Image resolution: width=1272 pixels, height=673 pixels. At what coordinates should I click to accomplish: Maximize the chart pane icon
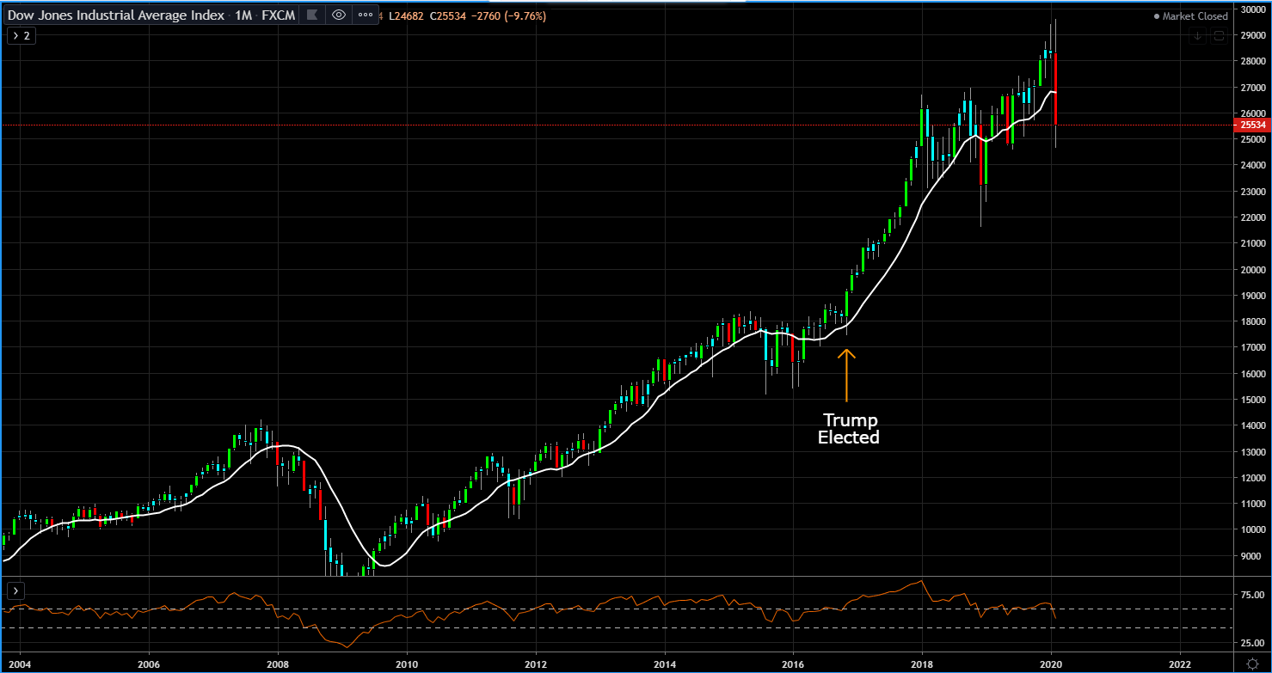click(1219, 35)
